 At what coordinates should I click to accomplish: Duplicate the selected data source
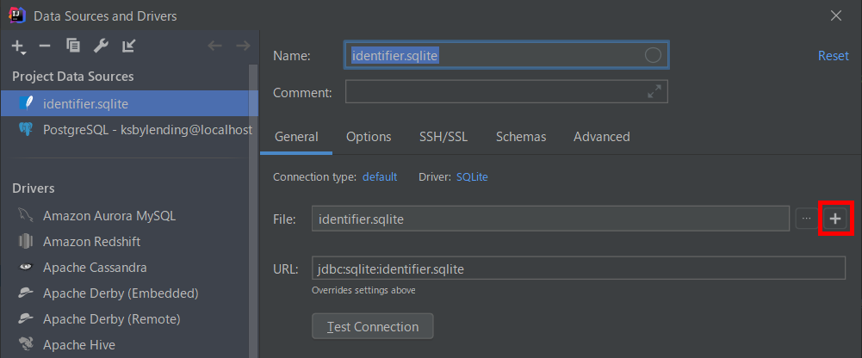pos(73,46)
